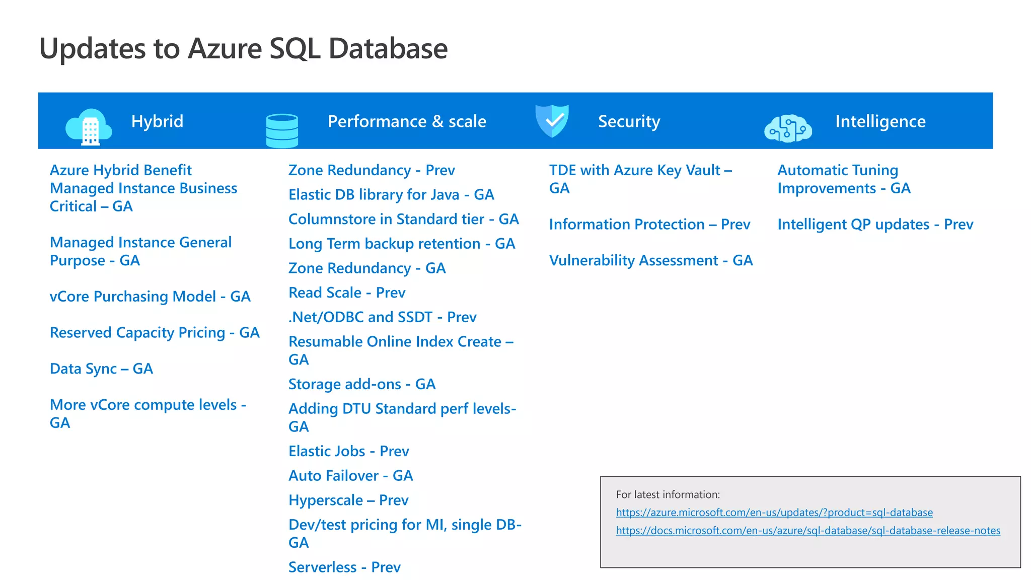Click the Hybrid cloud building icon
Image resolution: width=1031 pixels, height=580 pixels.
(x=89, y=127)
